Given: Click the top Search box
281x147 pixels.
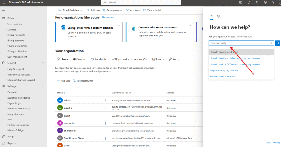Looking at the screenshot, I should [141, 2].
